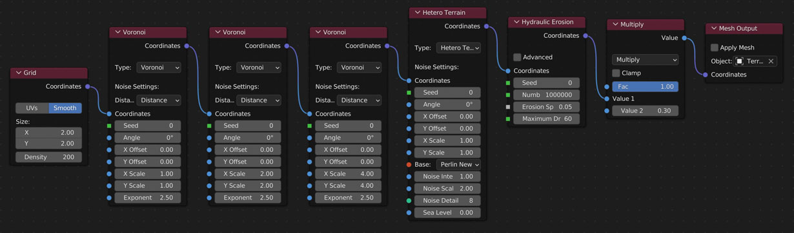Click the Erosion Sp 0.05 field
The height and width of the screenshot is (233, 794).
pos(546,107)
